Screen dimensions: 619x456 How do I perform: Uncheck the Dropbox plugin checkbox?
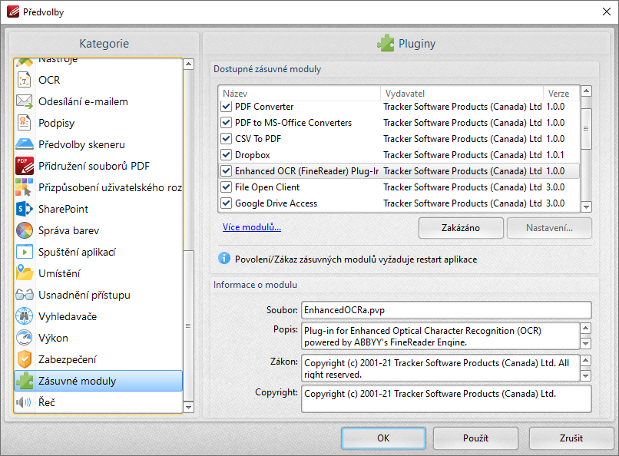pos(226,155)
